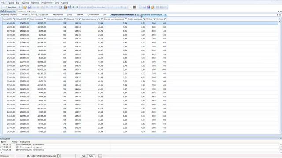Close the Результаты оптимизации 2 tab

165,15
